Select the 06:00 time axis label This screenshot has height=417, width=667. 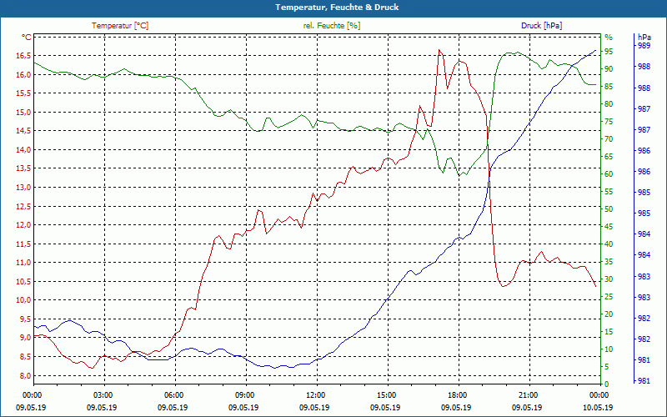(x=173, y=394)
